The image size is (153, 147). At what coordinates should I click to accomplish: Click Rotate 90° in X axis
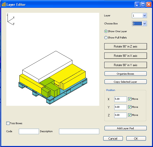pos(125,56)
